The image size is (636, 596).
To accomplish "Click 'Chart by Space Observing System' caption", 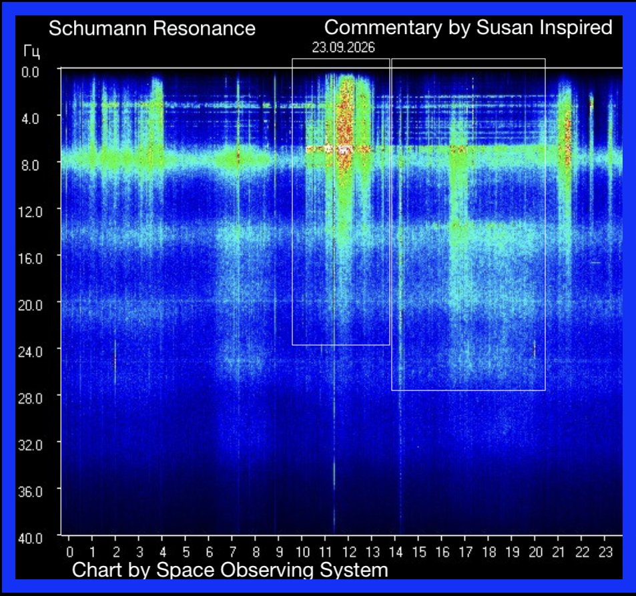I will tap(230, 570).
